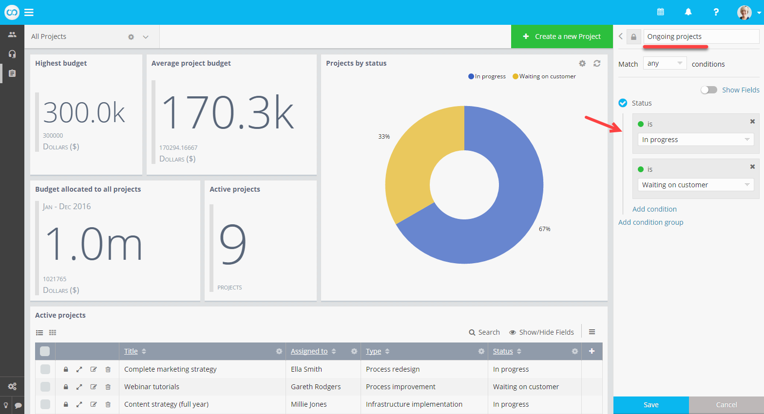Uncheck the Status filter checkbox
This screenshot has width=764, height=414.
[x=623, y=103]
